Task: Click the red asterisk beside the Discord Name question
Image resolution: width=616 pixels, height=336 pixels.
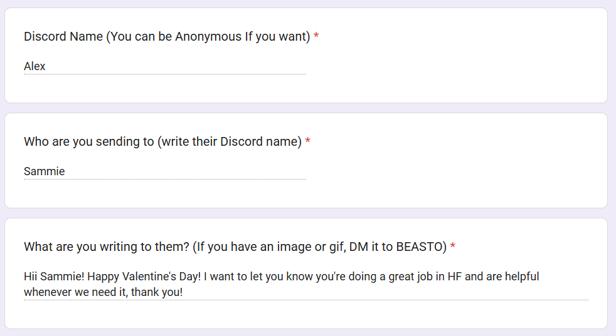Action: [x=316, y=37]
